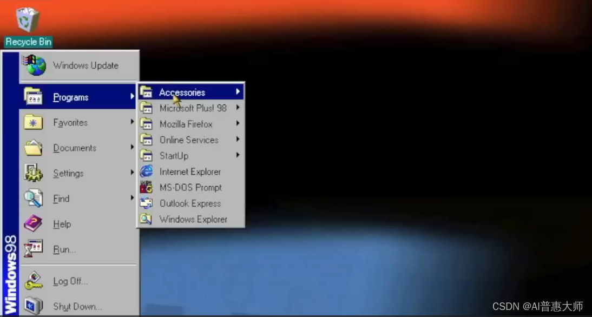The height and width of the screenshot is (317, 592).
Task: Start Windows Explorer
Action: click(193, 219)
